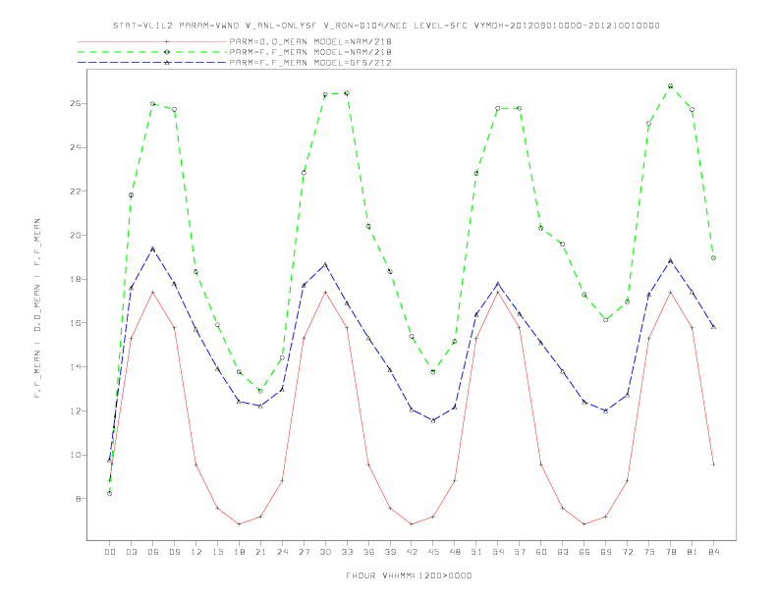
Task: Click y-axis tick label 14
Action: coord(75,367)
